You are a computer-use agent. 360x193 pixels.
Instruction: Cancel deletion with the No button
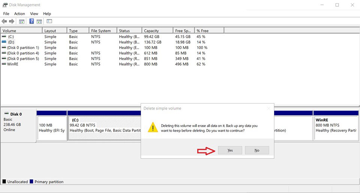click(257, 150)
